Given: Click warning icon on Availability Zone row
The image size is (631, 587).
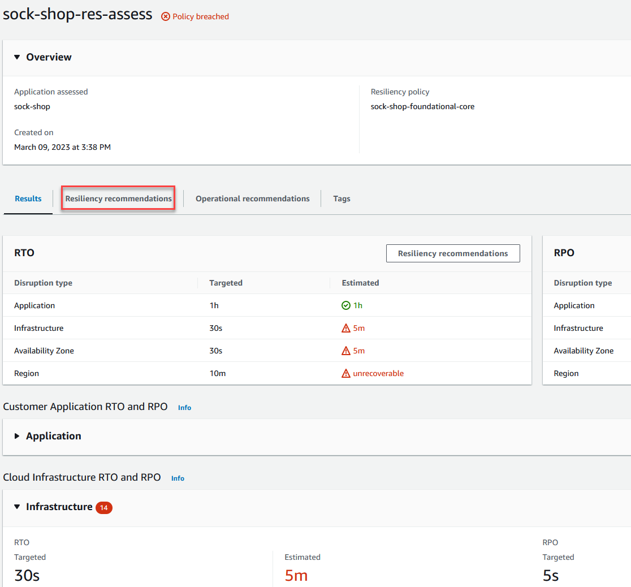Looking at the screenshot, I should [x=345, y=351].
